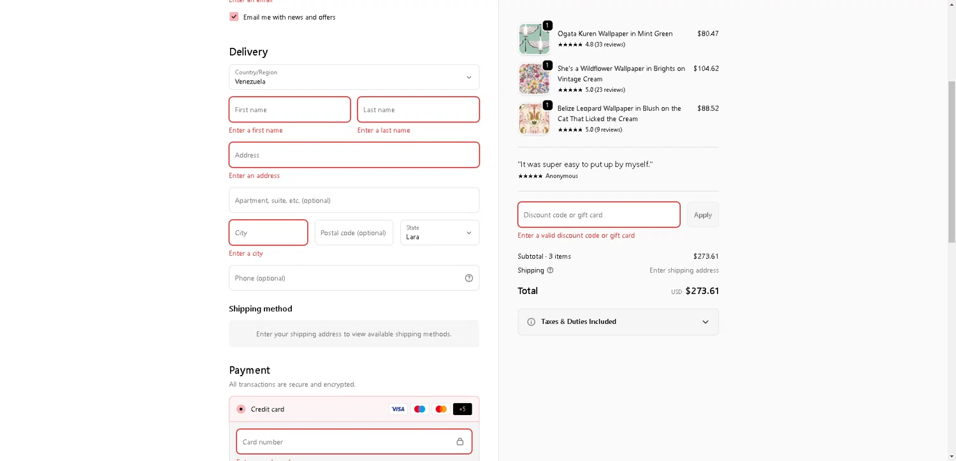The width and height of the screenshot is (956, 461).
Task: Show the +5 more payment cards badge
Action: [463, 409]
